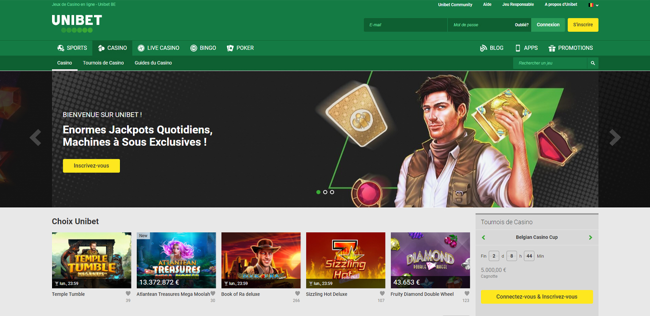Open the A propos d'Unibet link
Viewport: 650px width, 316px height.
pyautogui.click(x=561, y=5)
